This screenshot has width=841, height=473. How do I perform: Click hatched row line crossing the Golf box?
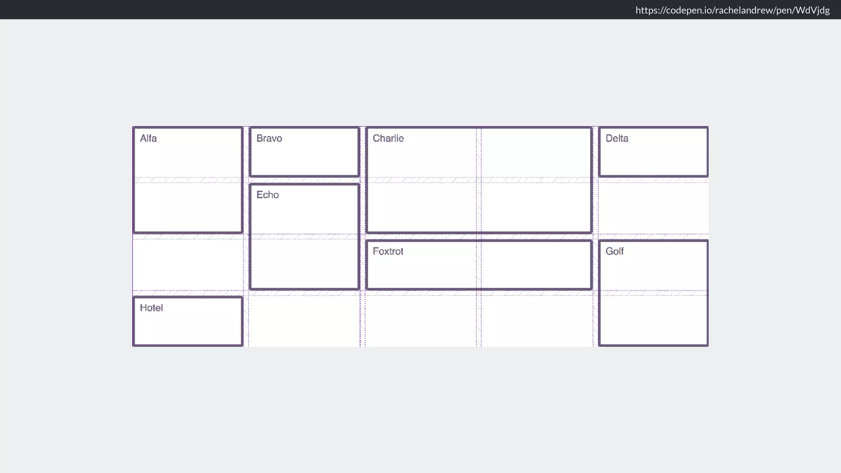click(x=653, y=293)
